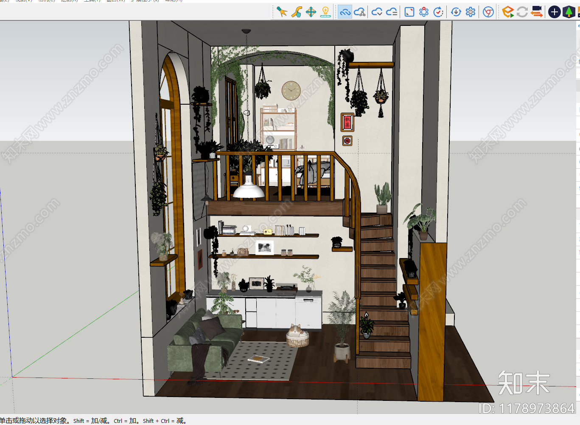
Task: Click the camera with swap arrows icon
Action: [537, 12]
